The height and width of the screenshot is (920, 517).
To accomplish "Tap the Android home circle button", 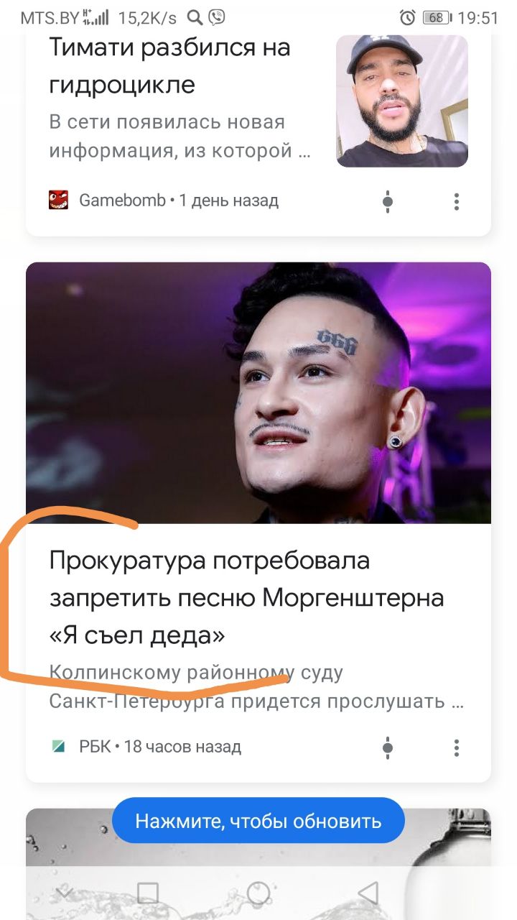I will point(258,893).
